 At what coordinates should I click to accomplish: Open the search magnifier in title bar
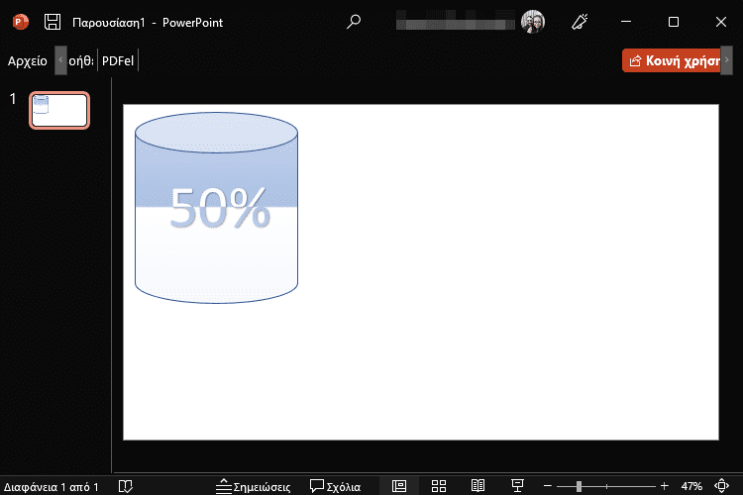353,22
